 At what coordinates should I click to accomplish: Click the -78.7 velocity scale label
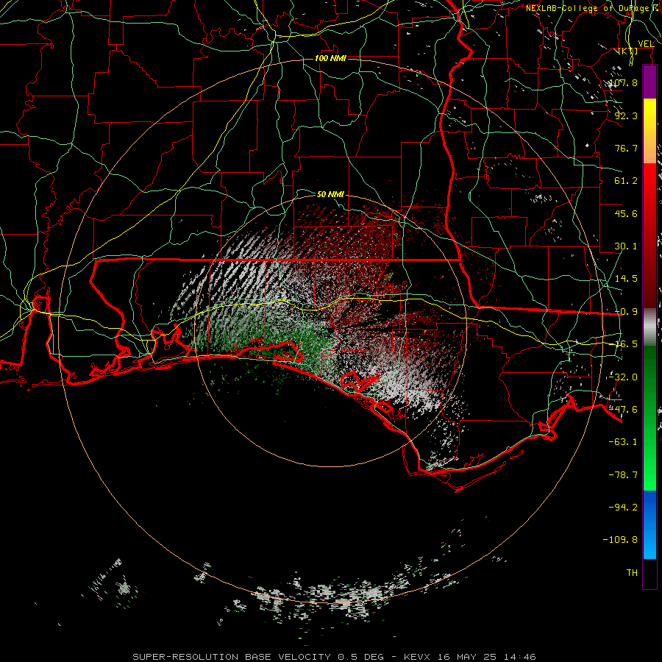click(x=623, y=475)
